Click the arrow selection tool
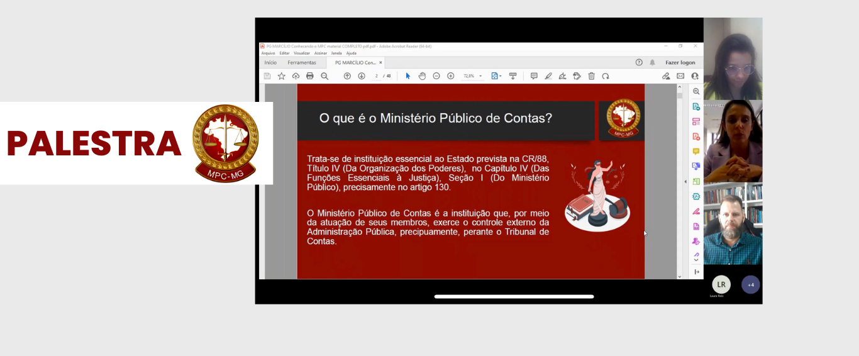859x356 pixels. (x=407, y=76)
